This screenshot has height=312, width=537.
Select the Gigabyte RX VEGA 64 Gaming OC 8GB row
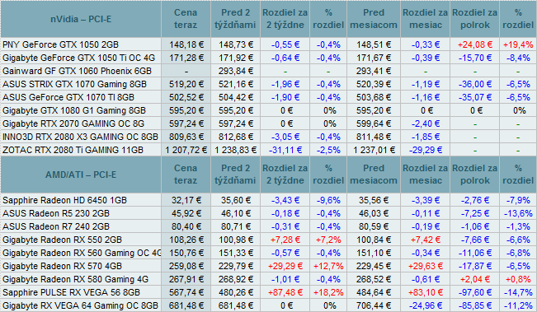[x=269, y=306]
